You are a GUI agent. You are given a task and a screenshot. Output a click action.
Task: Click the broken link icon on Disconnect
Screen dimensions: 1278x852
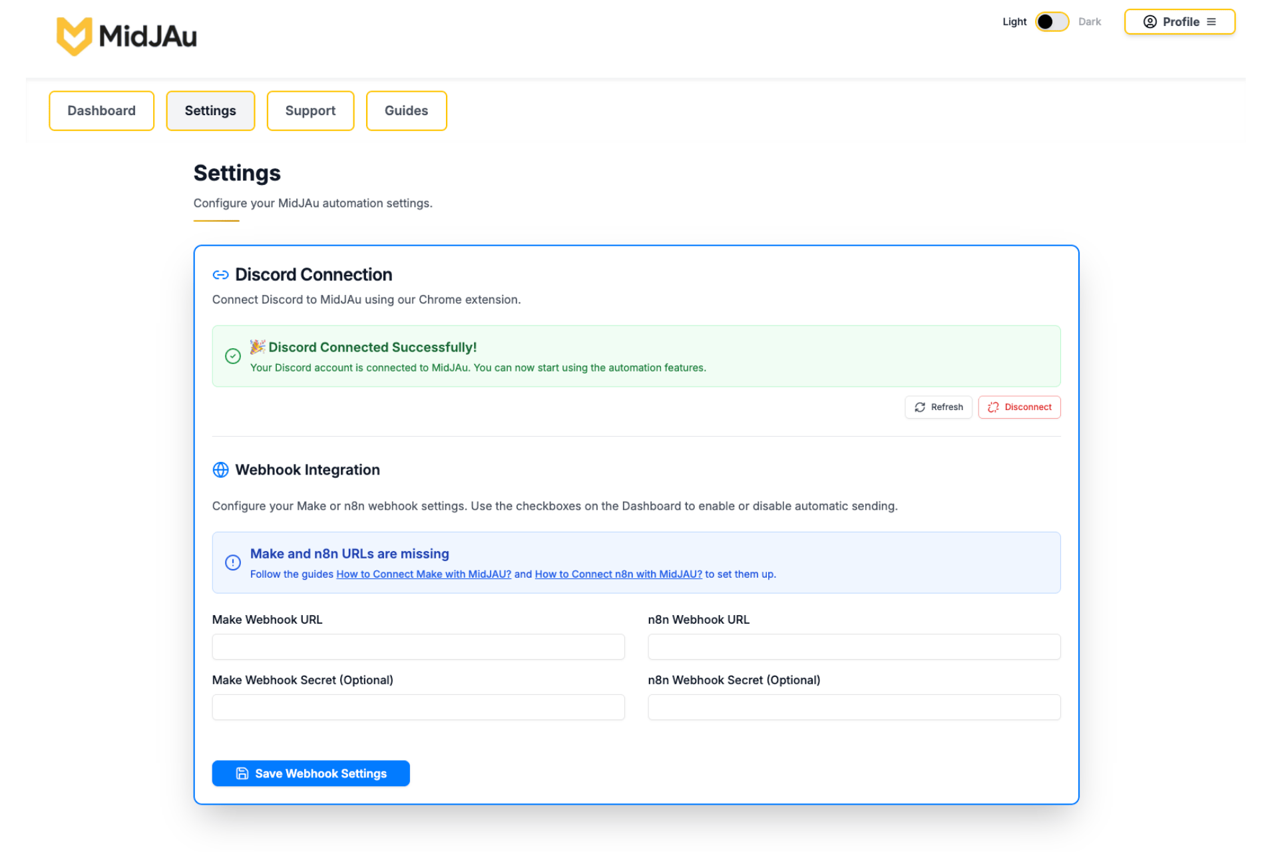tap(994, 407)
